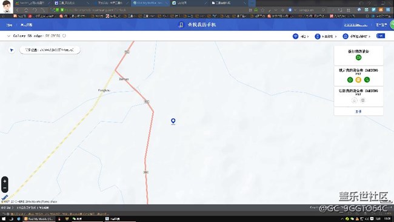
Task: Expand the Galaxy S6 edge+ device selector
Action: point(8,36)
